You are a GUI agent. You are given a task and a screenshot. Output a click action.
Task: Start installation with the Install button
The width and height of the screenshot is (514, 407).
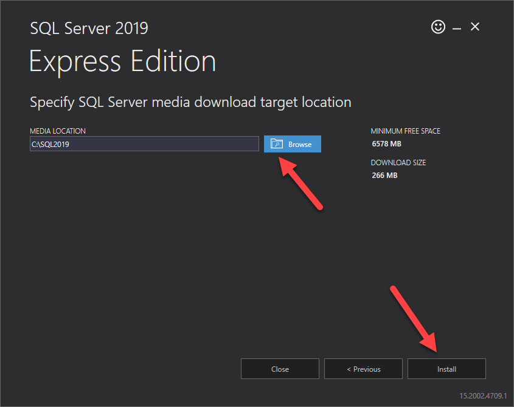(446, 369)
